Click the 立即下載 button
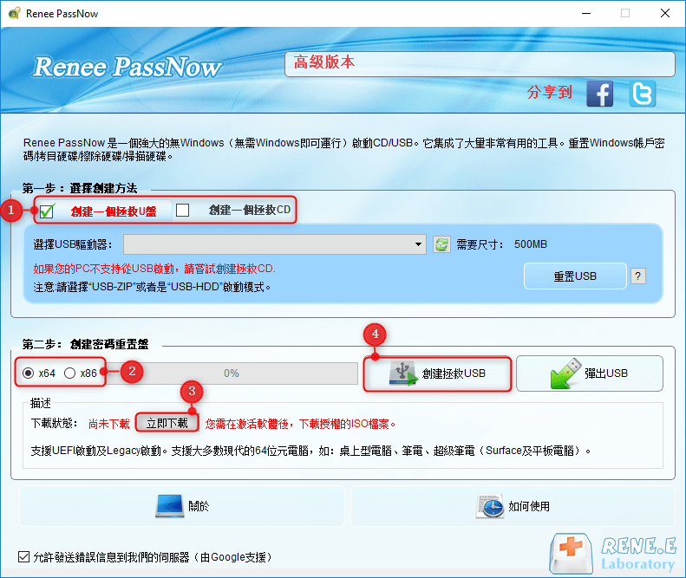 click(167, 423)
